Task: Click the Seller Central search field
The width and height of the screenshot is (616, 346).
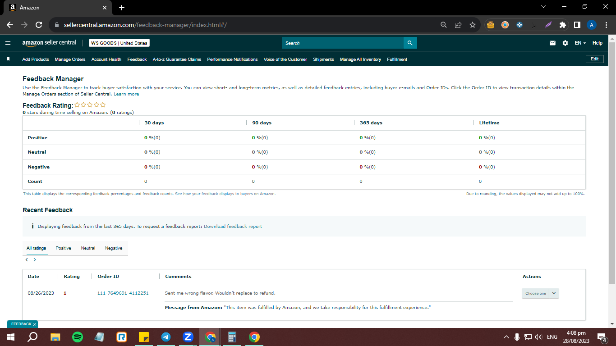Action: [x=343, y=43]
